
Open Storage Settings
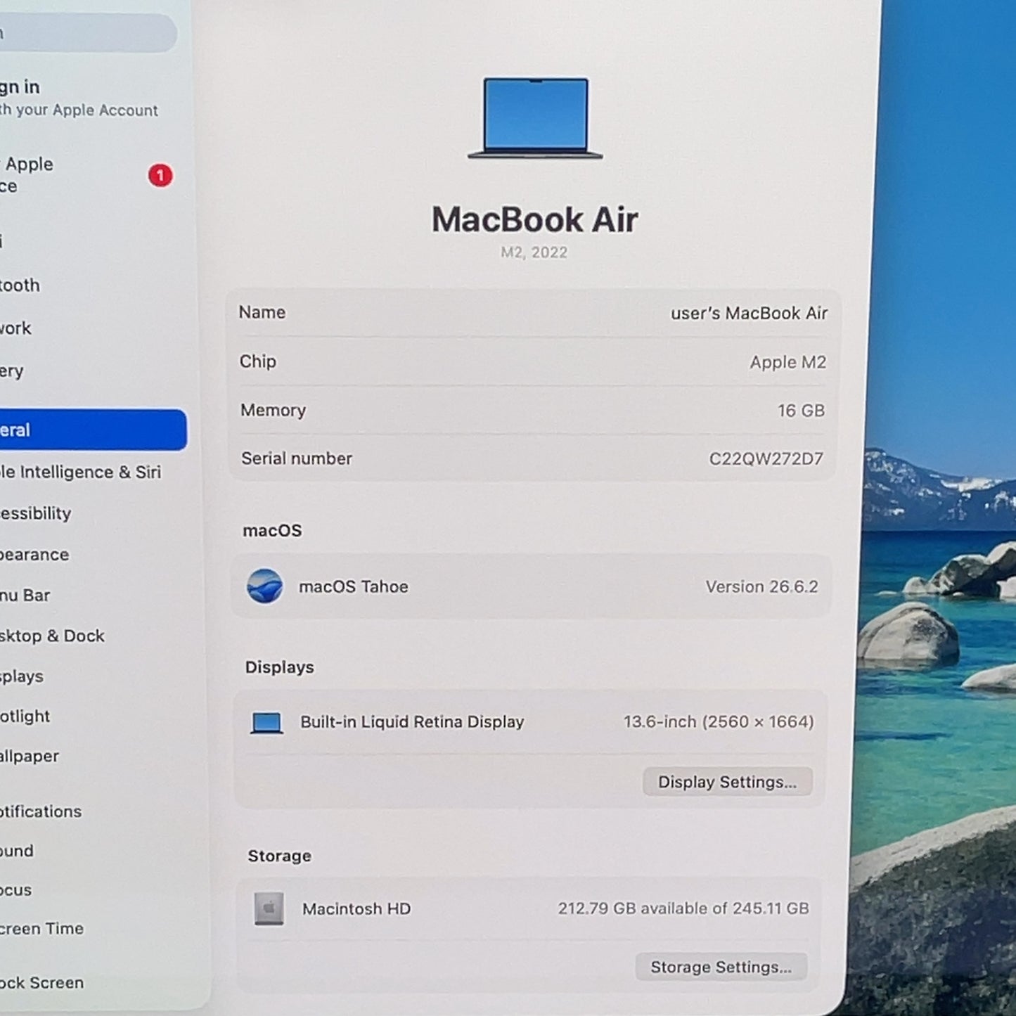pos(721,967)
